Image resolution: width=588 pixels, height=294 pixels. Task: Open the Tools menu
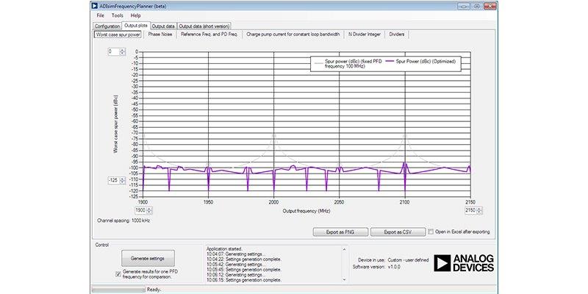click(118, 15)
